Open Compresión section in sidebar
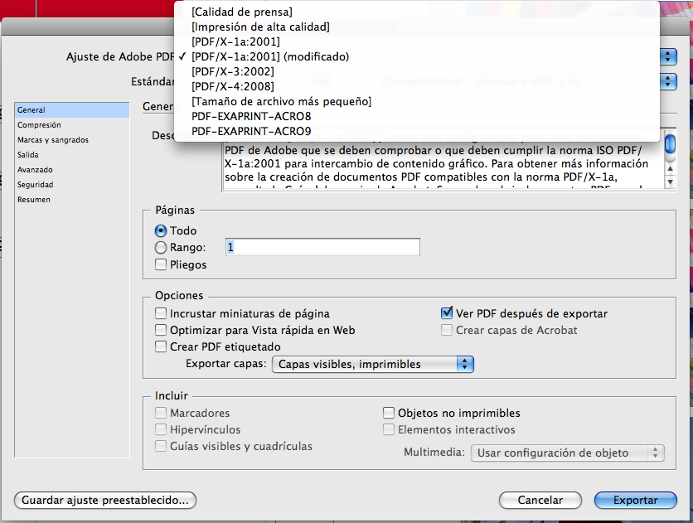 coord(72,125)
